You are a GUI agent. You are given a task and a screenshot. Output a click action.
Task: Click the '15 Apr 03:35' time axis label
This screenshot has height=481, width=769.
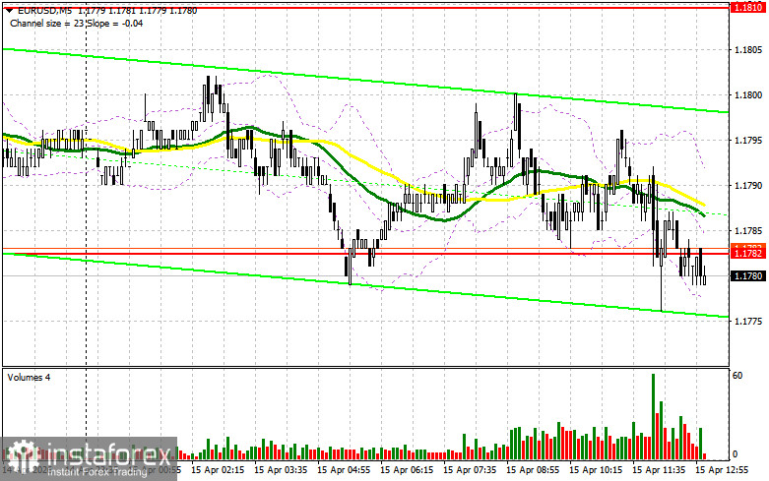(x=281, y=470)
